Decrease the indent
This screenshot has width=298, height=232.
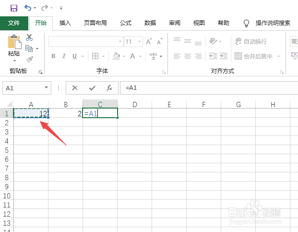[x=213, y=56]
